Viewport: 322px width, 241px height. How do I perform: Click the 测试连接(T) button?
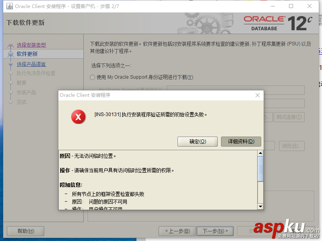(289, 117)
